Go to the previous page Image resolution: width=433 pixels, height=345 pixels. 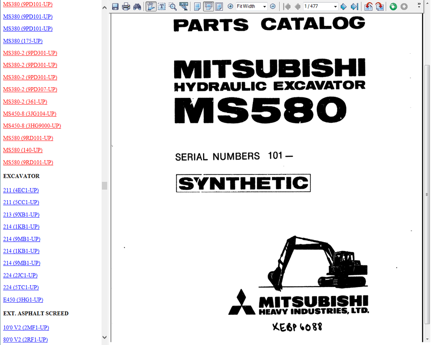(297, 6)
